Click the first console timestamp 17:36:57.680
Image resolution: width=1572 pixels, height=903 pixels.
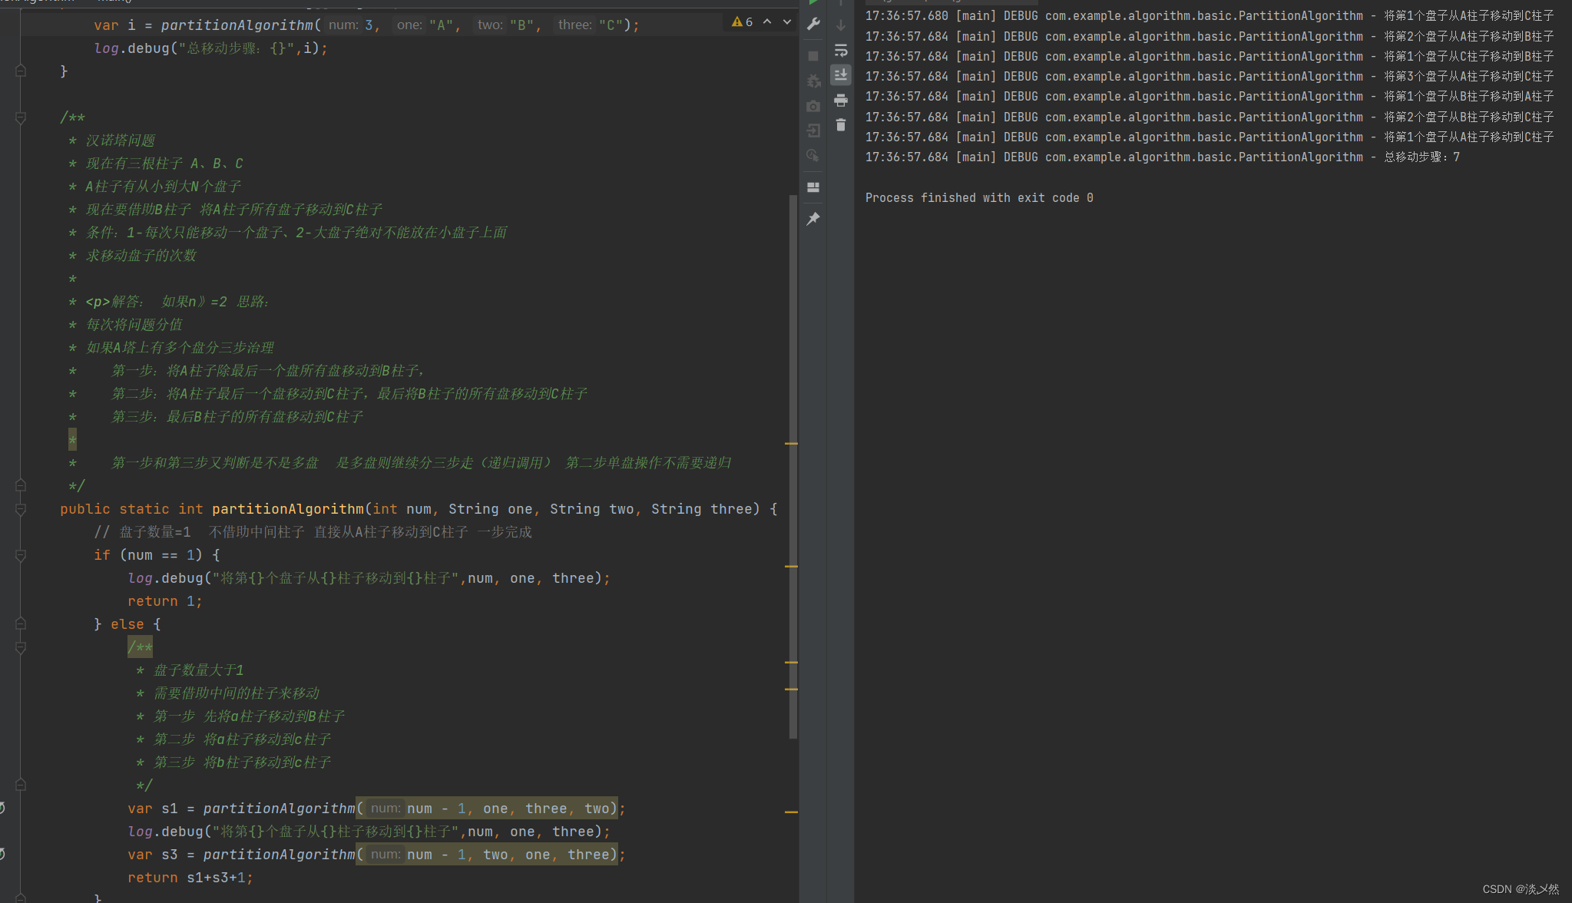907,16
